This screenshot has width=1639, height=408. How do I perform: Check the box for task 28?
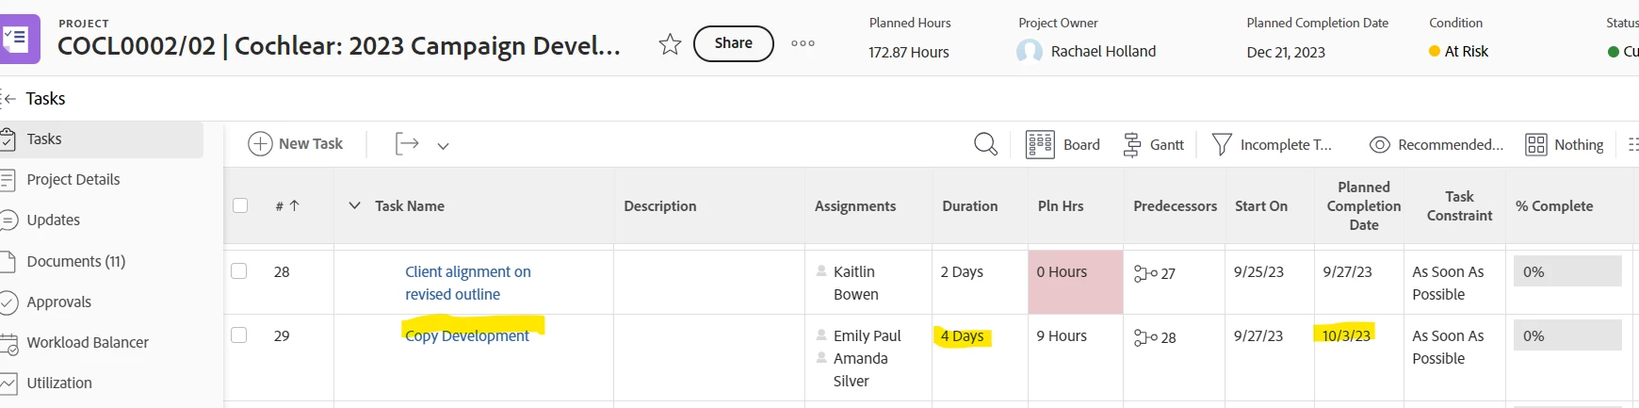pyautogui.click(x=239, y=271)
